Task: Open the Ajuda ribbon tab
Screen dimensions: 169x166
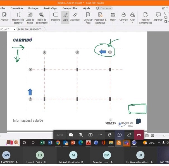Action: [x=87, y=8]
